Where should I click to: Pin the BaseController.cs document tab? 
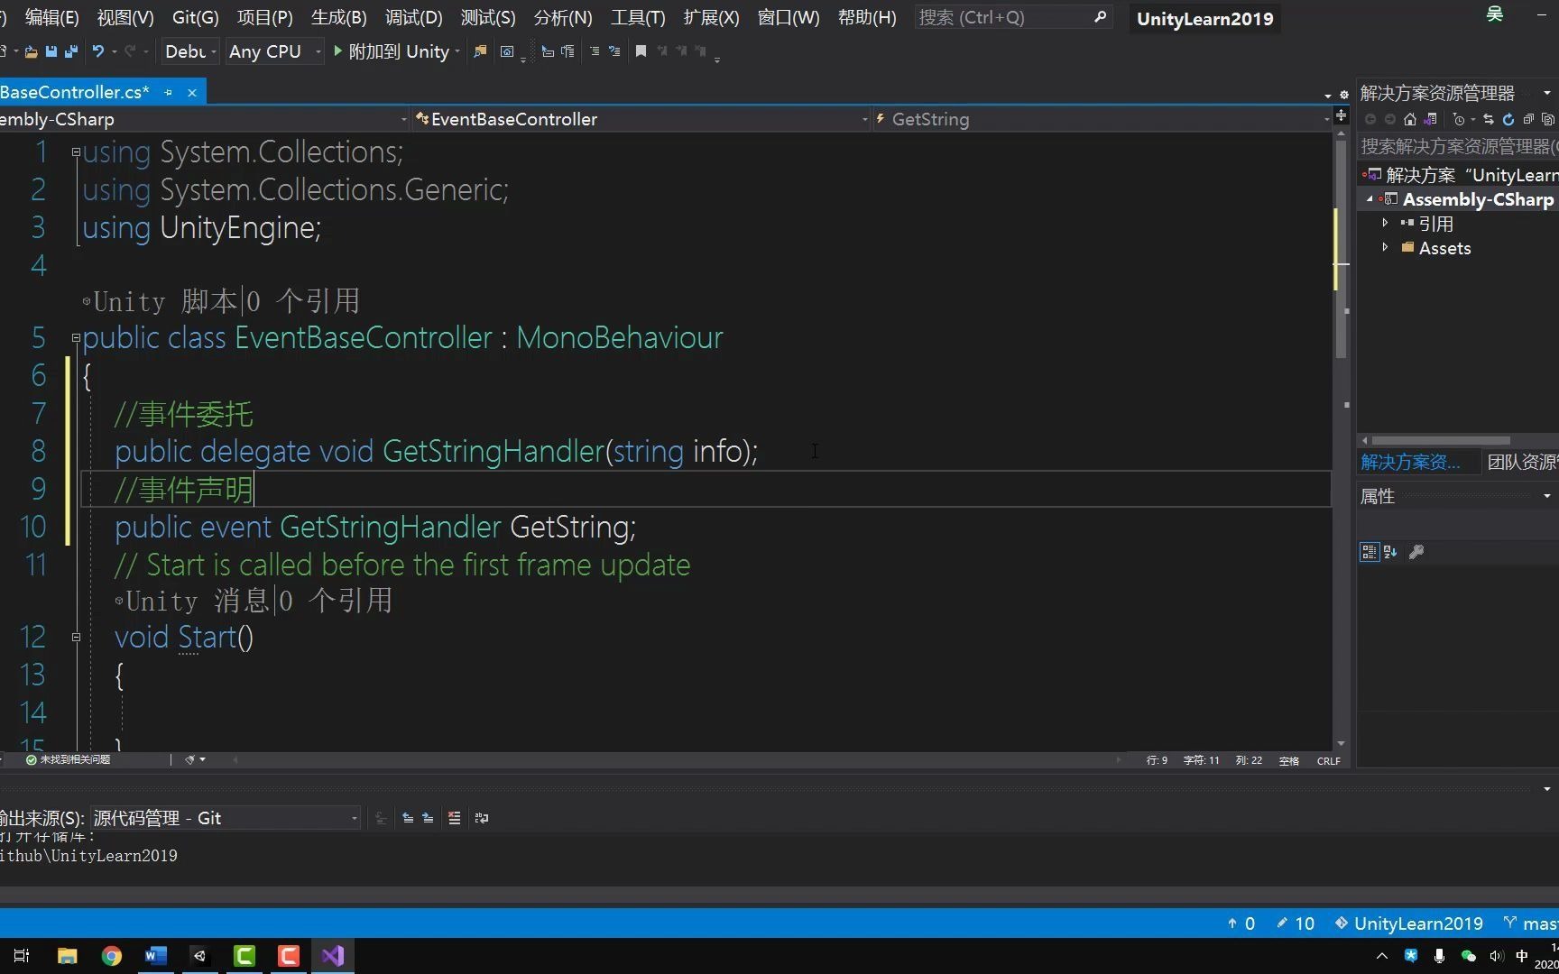[x=168, y=91]
